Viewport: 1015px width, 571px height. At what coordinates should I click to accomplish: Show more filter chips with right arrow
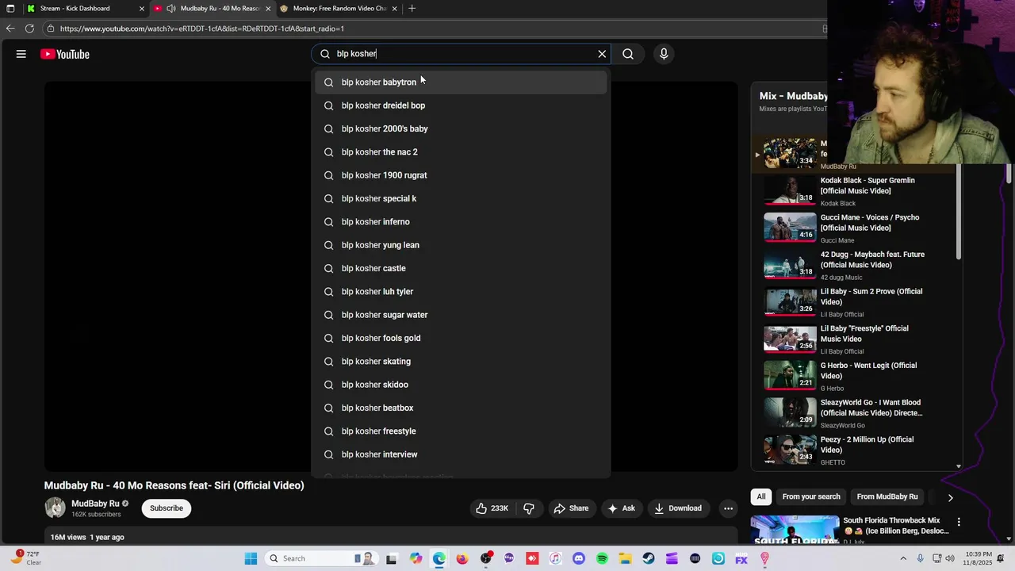click(950, 497)
